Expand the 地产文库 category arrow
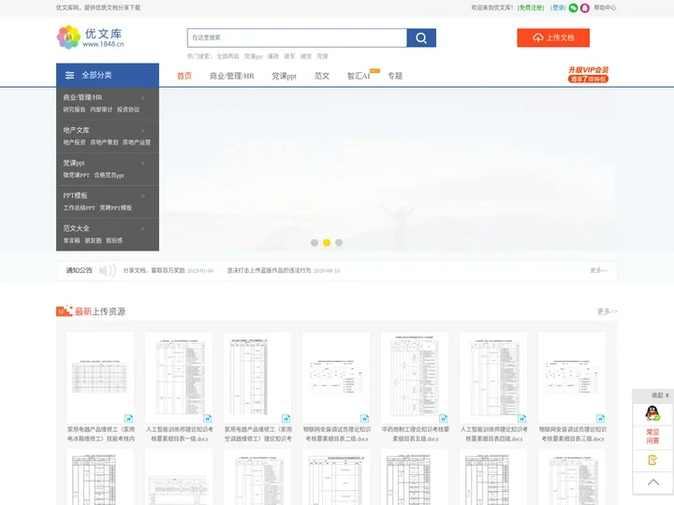Viewport: 674px width, 505px height. coord(143,131)
